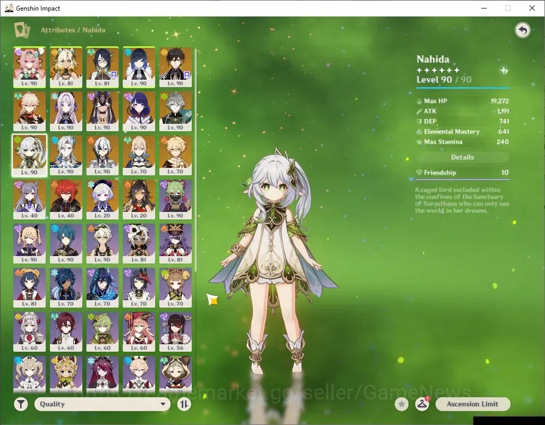Click the Max Stamina 240 stat row
This screenshot has width=545, height=425.
click(x=463, y=142)
